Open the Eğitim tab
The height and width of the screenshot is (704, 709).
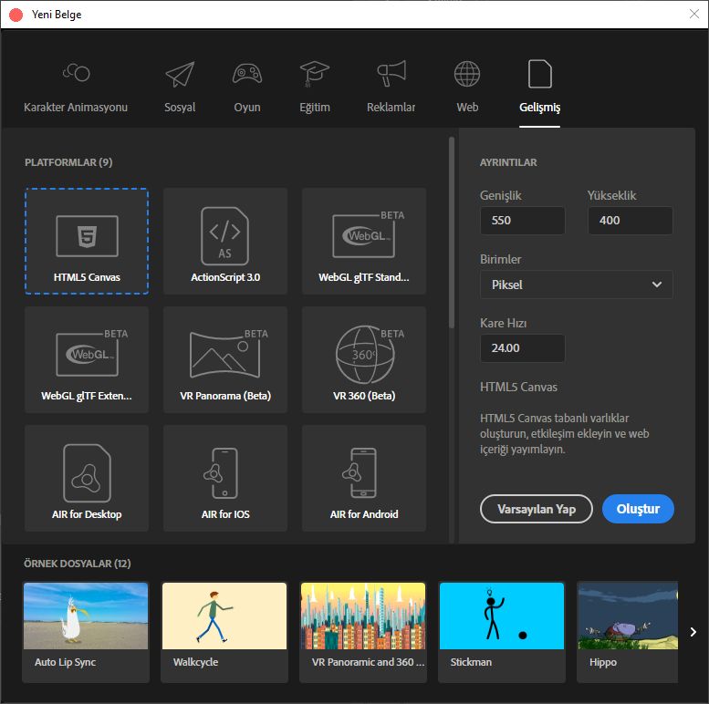click(314, 88)
